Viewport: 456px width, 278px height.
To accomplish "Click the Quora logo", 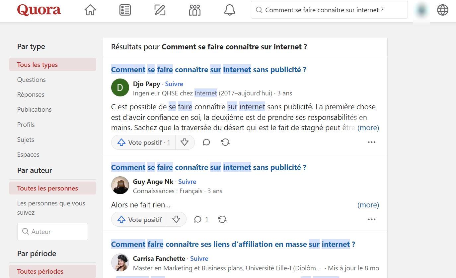I will pyautogui.click(x=39, y=10).
